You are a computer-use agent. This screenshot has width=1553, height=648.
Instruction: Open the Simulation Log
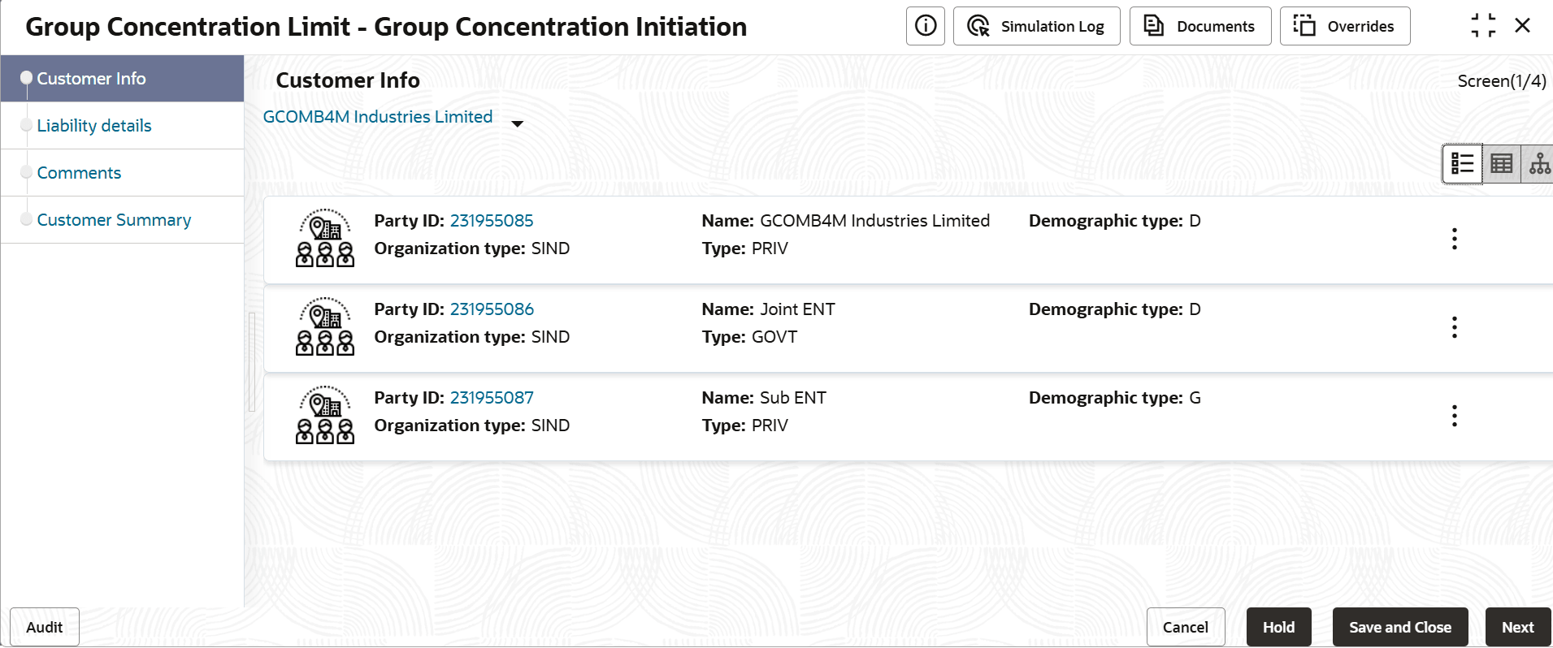1036,26
